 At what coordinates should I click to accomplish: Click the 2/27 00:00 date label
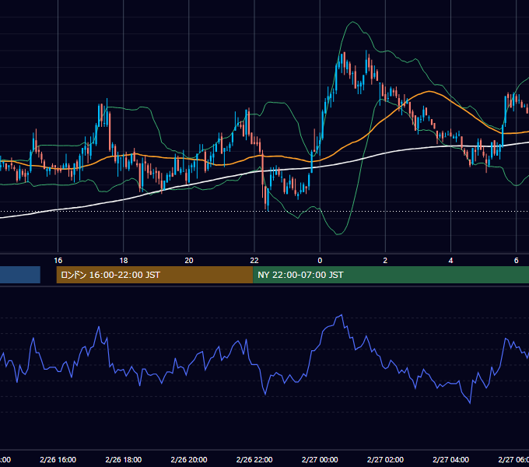click(320, 459)
